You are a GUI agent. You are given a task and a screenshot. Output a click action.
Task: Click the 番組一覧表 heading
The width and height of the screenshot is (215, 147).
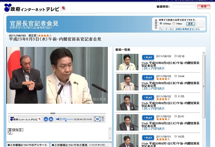click(123, 50)
